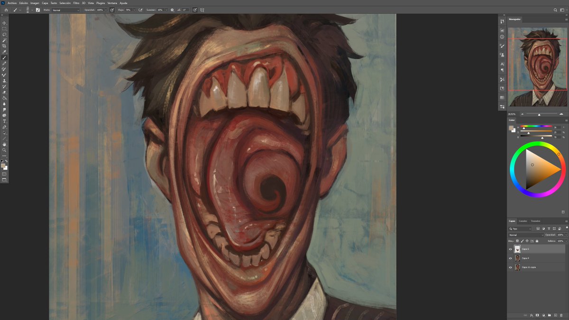569x320 pixels.
Task: Create a new layer in the Layers panel
Action: (556, 315)
